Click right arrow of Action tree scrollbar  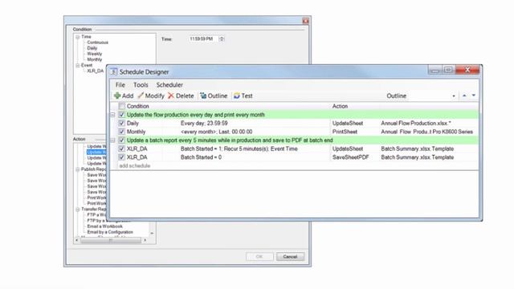145,240
